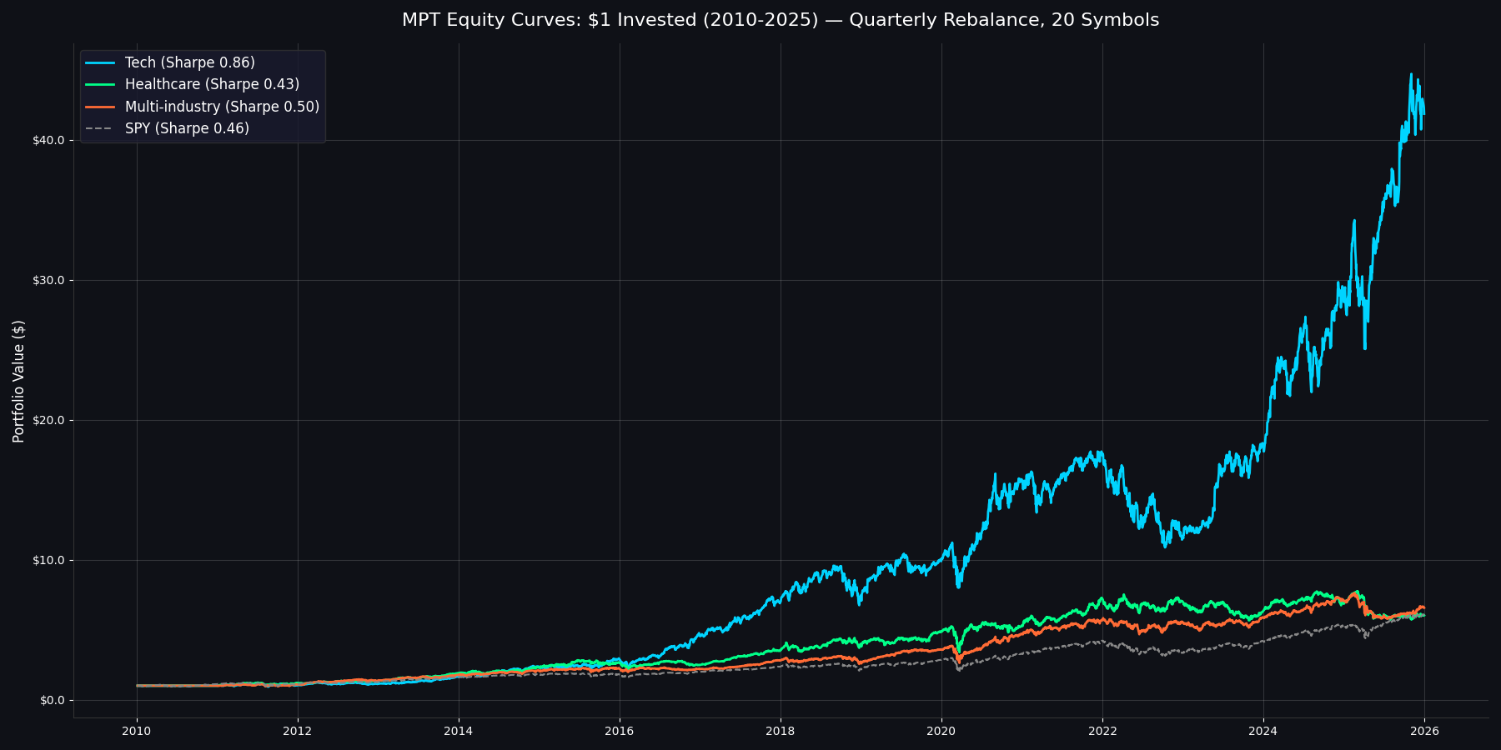The height and width of the screenshot is (750, 1501).
Task: Click the 2026 x-axis tick label
Action: [x=1424, y=732]
